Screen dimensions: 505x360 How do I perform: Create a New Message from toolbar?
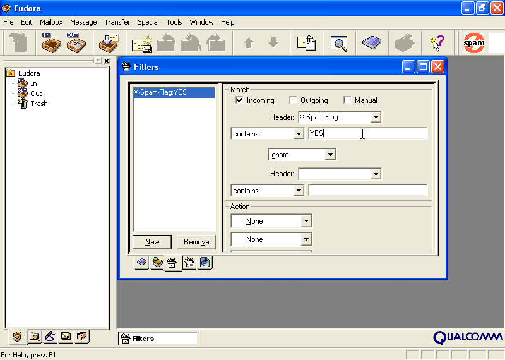tap(142, 43)
